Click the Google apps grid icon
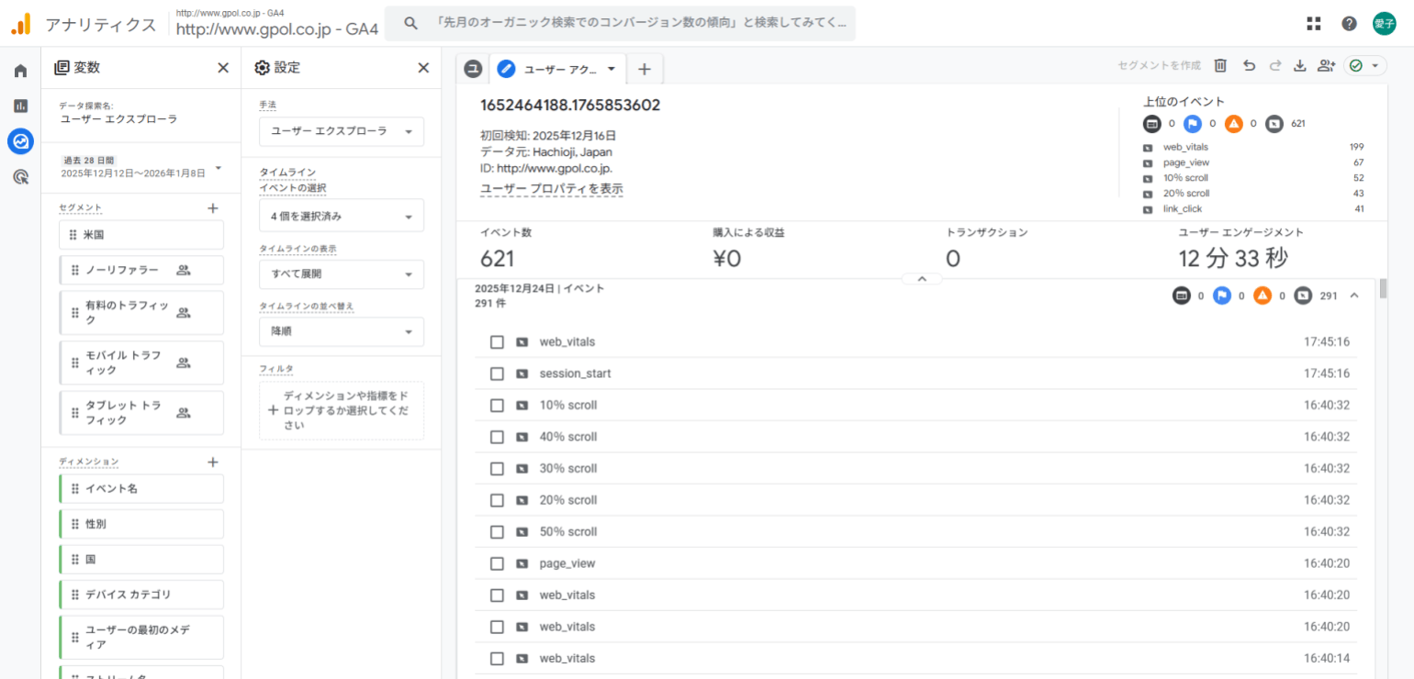 click(x=1314, y=24)
